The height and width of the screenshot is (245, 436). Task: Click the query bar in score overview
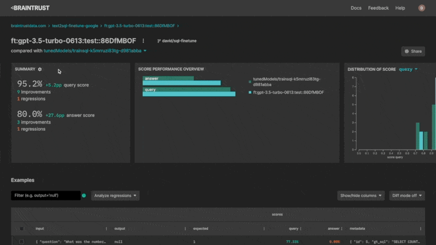(x=189, y=94)
